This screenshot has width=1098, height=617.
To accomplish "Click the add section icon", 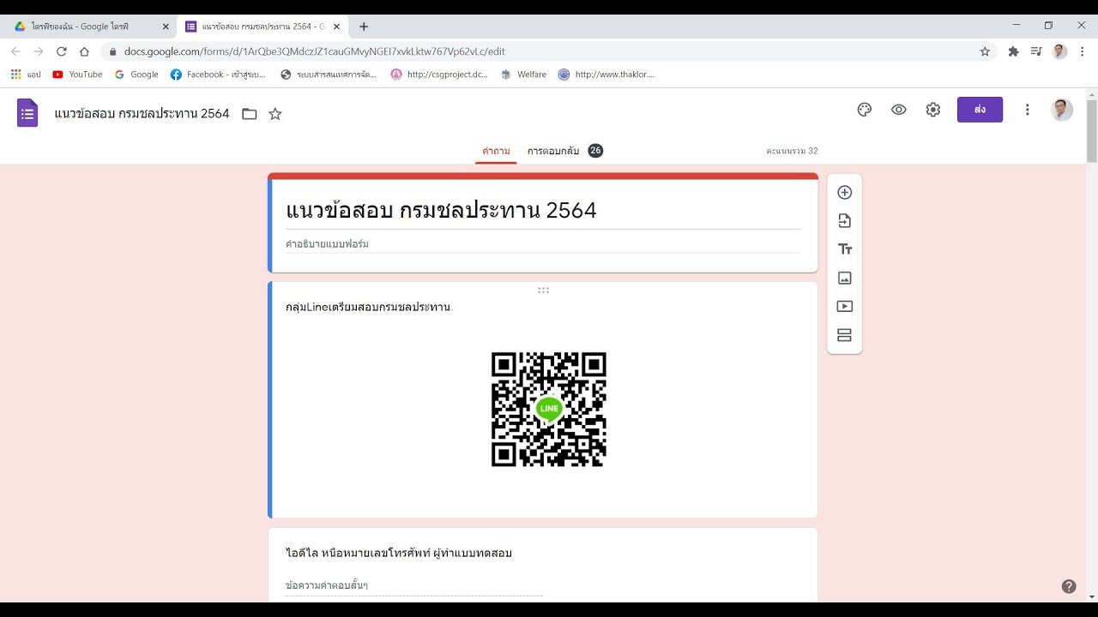I will click(844, 335).
